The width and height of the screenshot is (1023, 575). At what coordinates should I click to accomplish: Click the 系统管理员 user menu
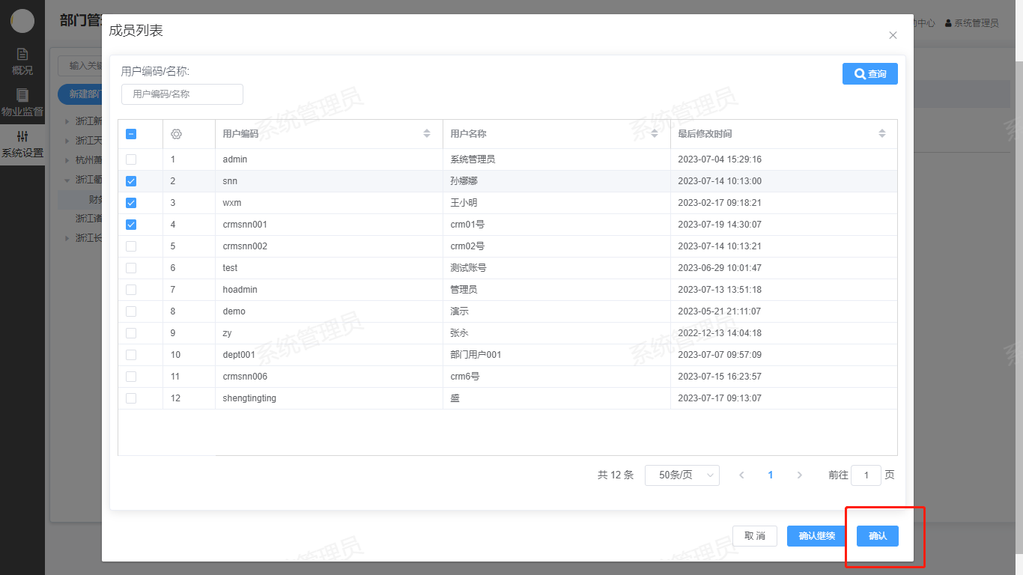(972, 23)
